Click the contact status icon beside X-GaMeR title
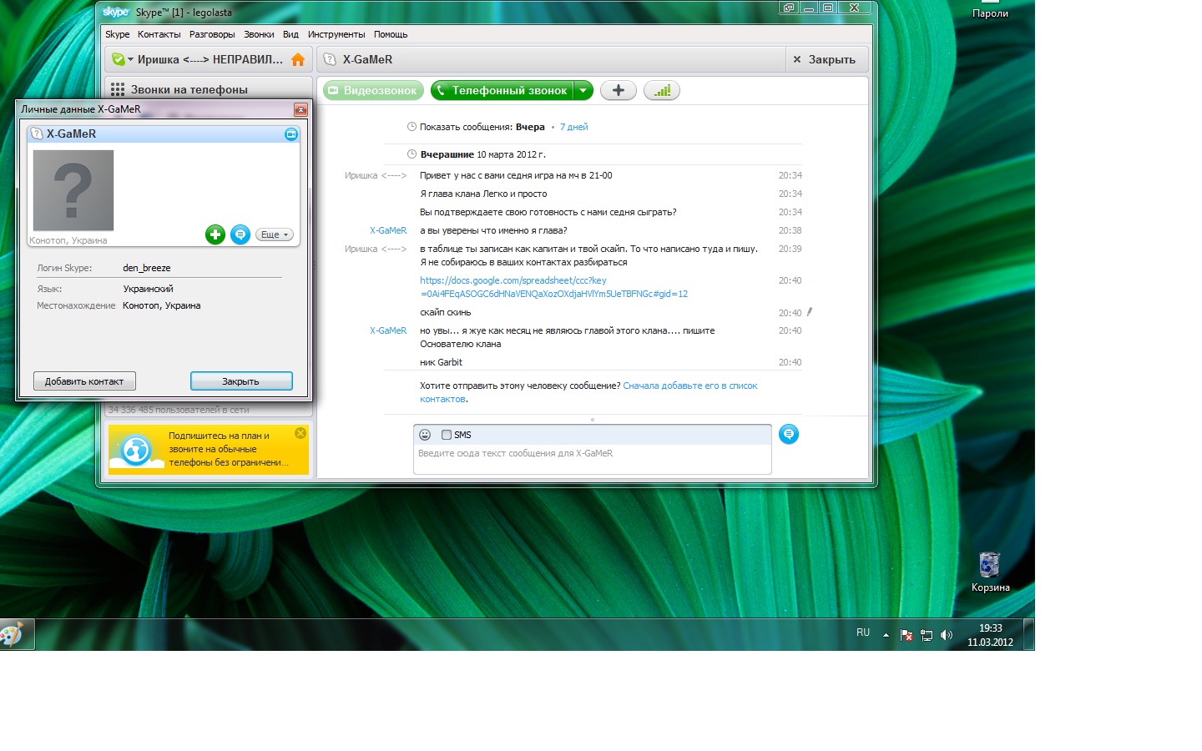Screen dimensions: 1202x751 coord(330,59)
